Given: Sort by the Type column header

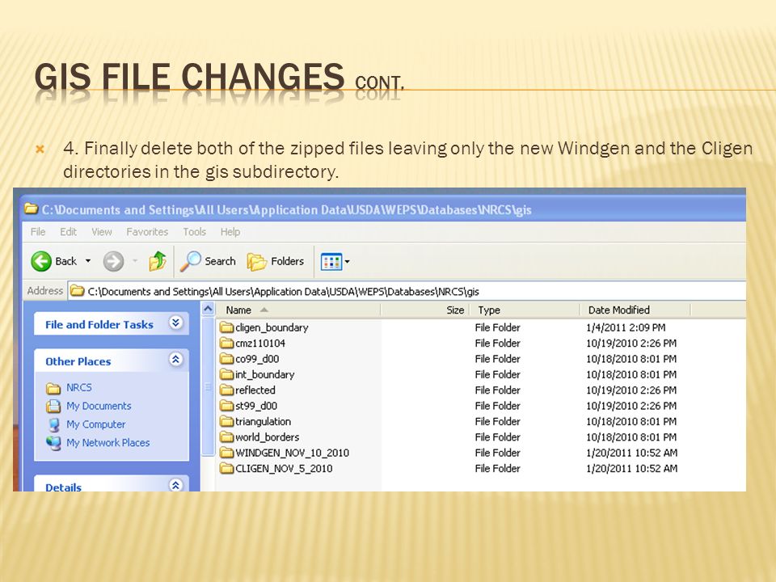Looking at the screenshot, I should pos(524,310).
